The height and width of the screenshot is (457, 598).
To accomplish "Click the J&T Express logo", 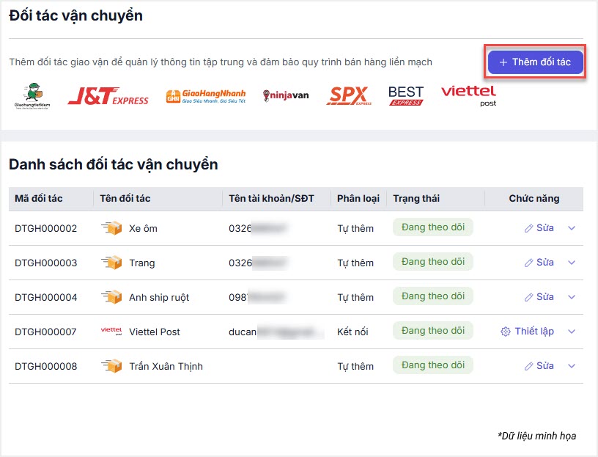I will coord(108,96).
